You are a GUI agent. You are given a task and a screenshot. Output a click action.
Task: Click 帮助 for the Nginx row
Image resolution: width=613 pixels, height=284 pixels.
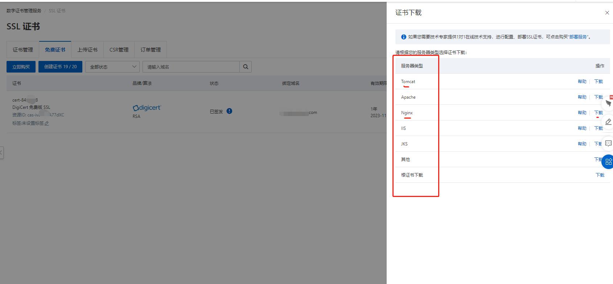tap(582, 113)
